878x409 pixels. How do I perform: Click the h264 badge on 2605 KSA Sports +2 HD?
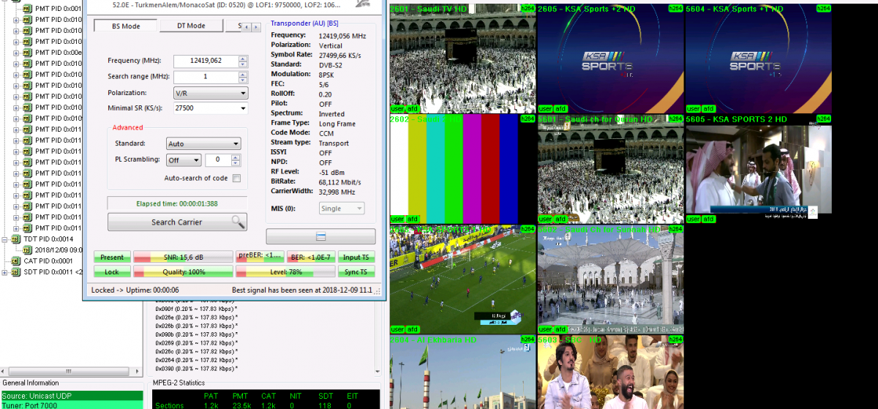[675, 8]
